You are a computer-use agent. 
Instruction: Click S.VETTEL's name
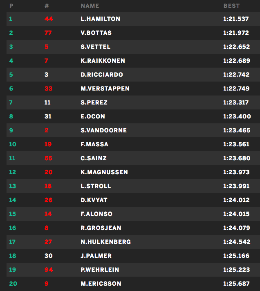(x=96, y=47)
